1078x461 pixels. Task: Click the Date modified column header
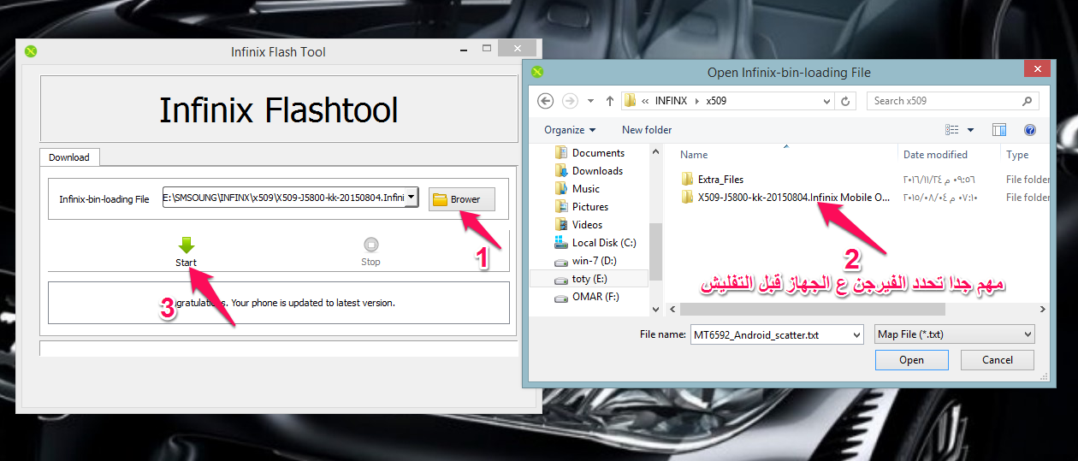click(x=935, y=155)
